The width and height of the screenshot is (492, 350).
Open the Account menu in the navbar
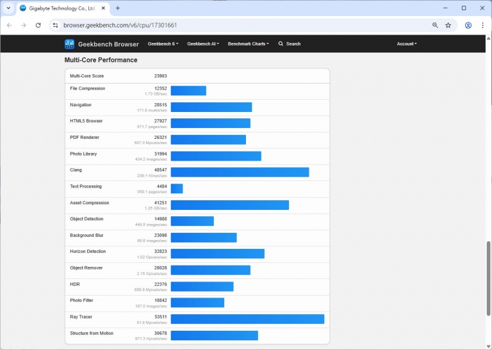pyautogui.click(x=407, y=44)
